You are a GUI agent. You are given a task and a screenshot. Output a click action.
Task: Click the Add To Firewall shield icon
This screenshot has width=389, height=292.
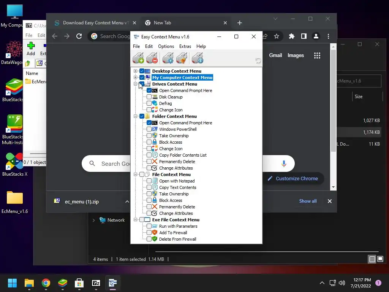[155, 232]
